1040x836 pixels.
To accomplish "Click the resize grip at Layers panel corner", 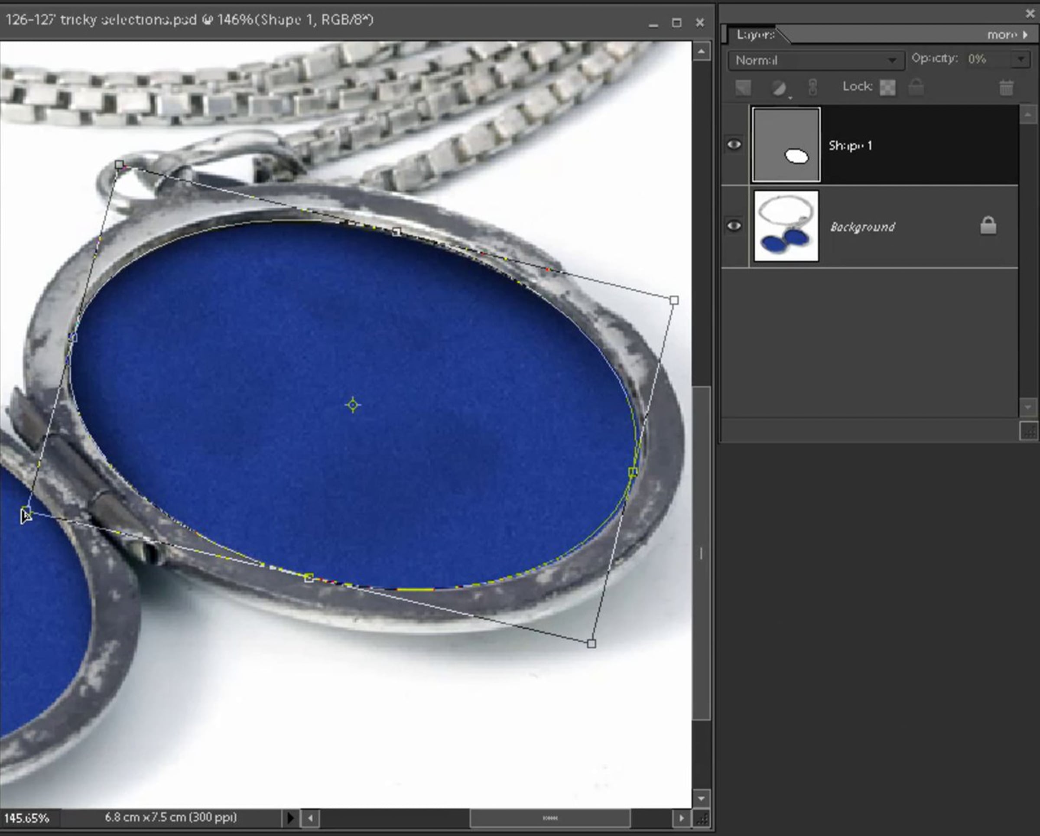I will [x=1028, y=431].
